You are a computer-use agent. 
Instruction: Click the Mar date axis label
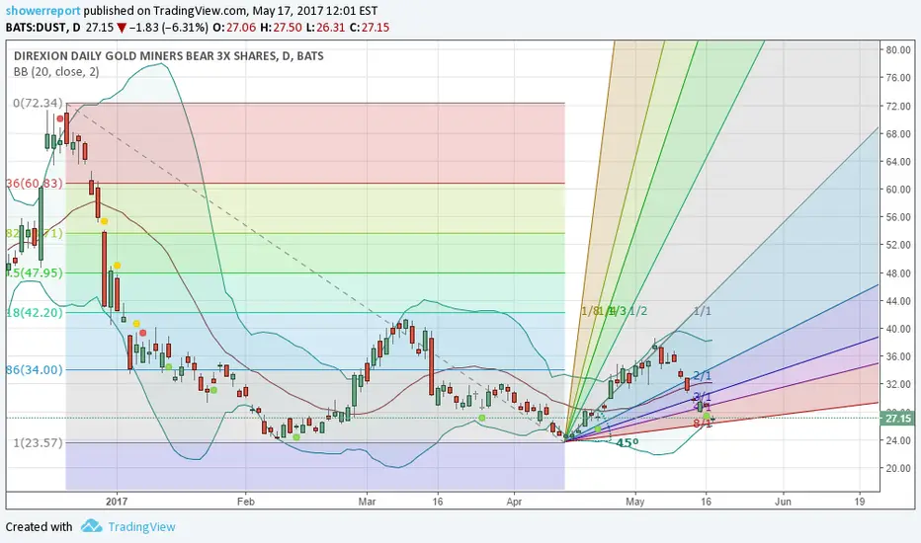[x=367, y=502]
